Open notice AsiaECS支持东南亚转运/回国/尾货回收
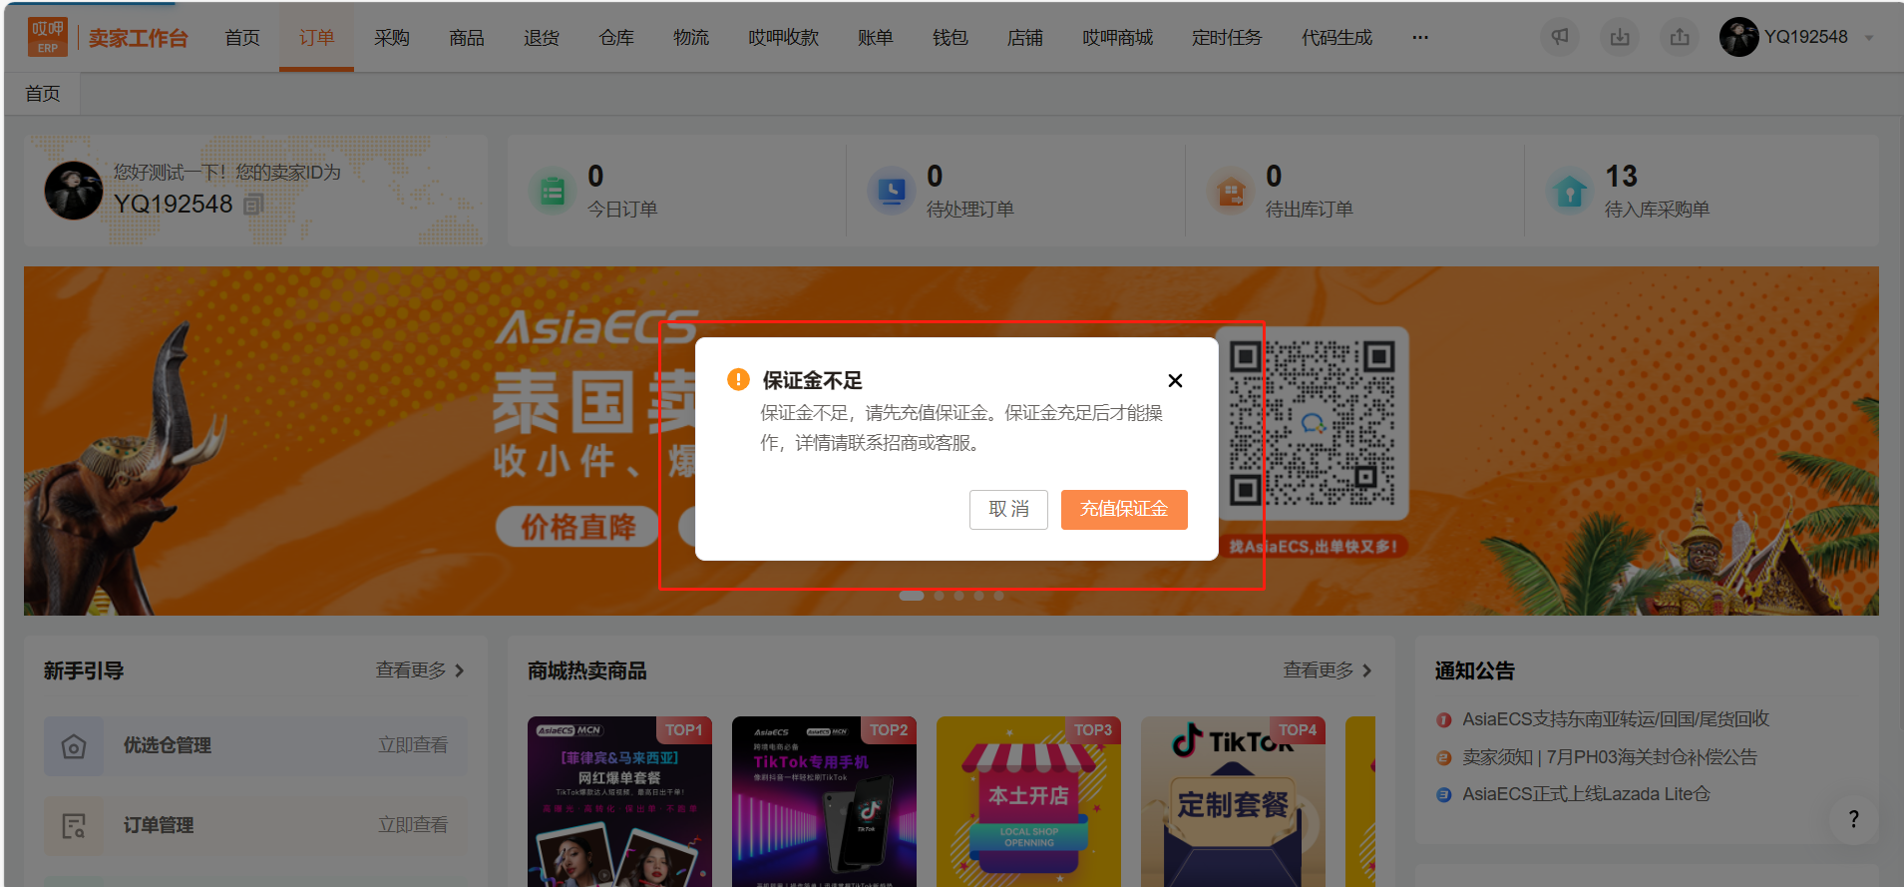Image resolution: width=1904 pixels, height=887 pixels. click(x=1616, y=719)
